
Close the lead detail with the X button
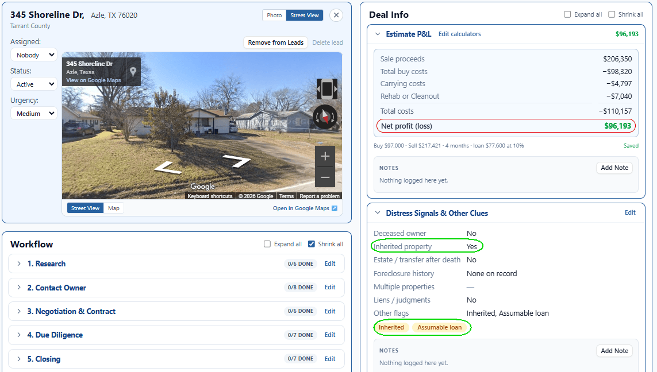[336, 15]
